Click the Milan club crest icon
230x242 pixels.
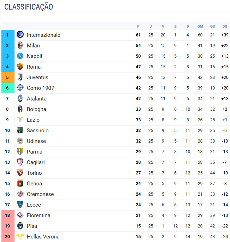[20, 45]
